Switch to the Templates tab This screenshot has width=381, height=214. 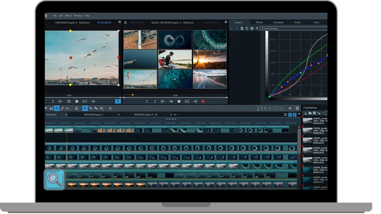(278, 23)
